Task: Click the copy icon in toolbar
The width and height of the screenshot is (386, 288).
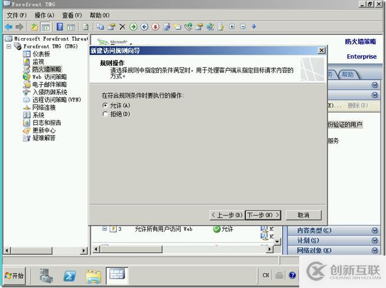Action: click(x=100, y=27)
